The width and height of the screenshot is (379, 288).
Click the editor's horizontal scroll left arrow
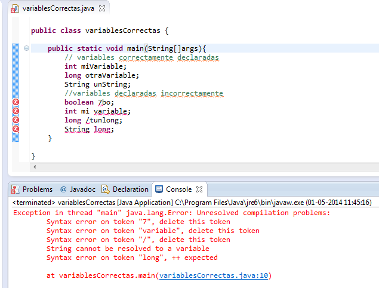point(35,167)
